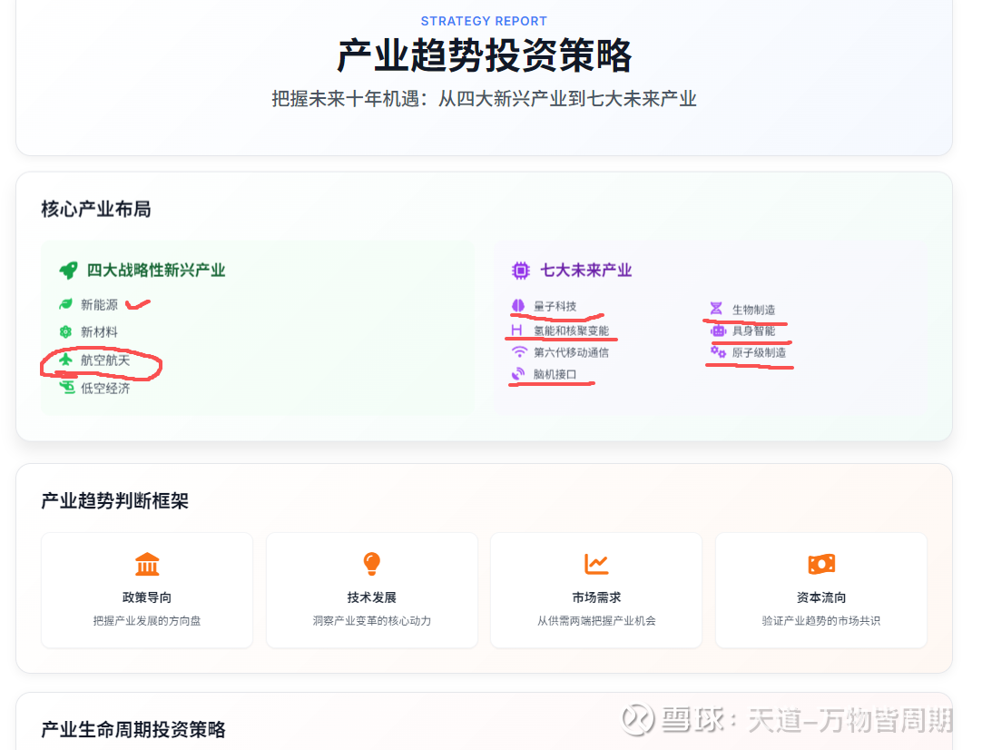The width and height of the screenshot is (982, 750).
Task: Select the 生物制造 text
Action: 754,310
